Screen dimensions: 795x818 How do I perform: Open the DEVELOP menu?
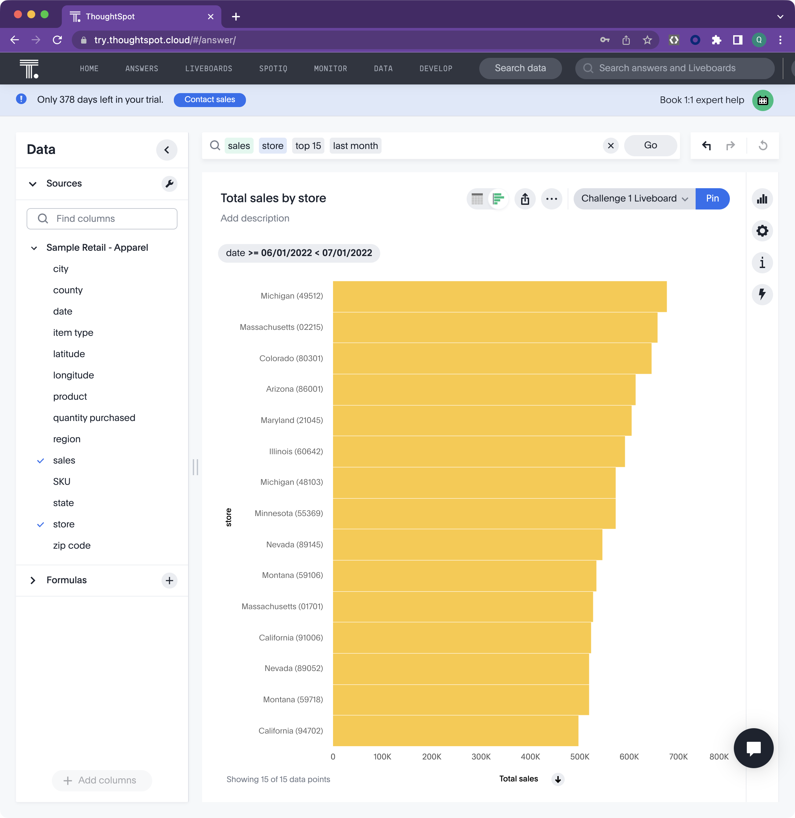[435, 68]
